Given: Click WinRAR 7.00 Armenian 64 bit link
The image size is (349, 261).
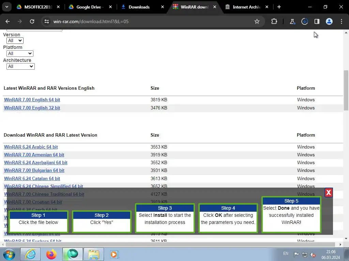Looking at the screenshot, I should pos(34,155).
